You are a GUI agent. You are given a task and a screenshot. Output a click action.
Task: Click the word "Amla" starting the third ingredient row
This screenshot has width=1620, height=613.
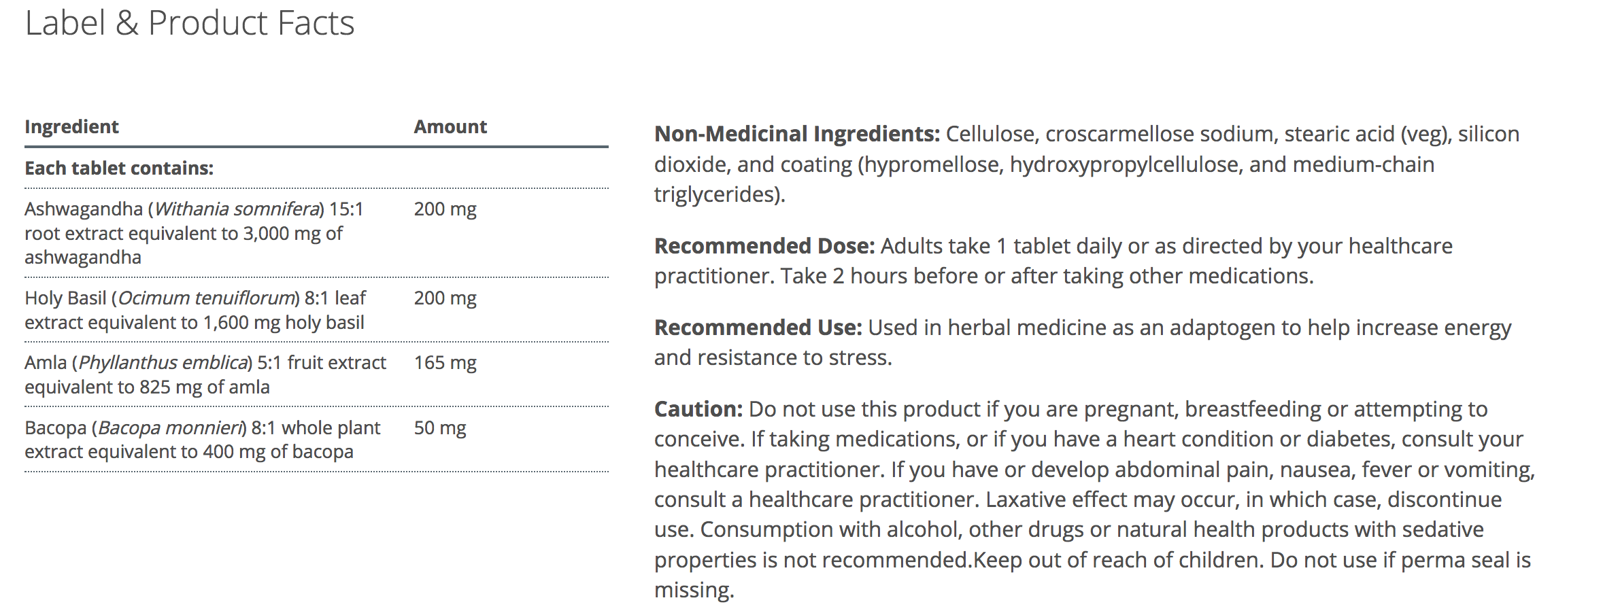[46, 363]
